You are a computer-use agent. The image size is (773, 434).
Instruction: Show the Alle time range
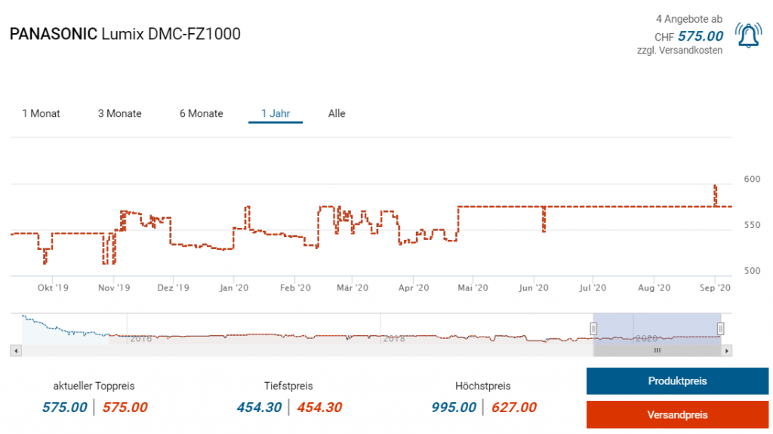coord(337,114)
